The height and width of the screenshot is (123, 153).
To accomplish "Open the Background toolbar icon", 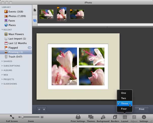I will coord(103,117).
